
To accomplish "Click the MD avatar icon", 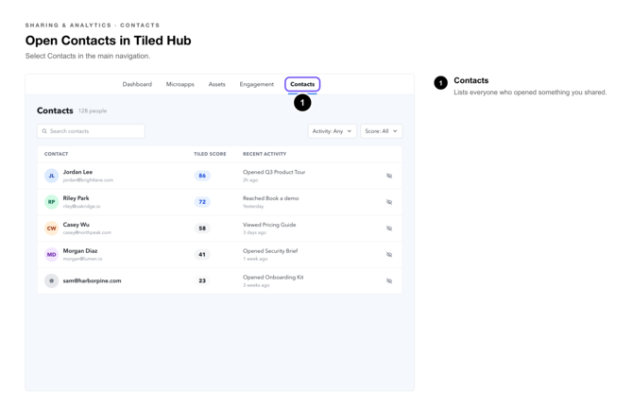I will 51,255.
